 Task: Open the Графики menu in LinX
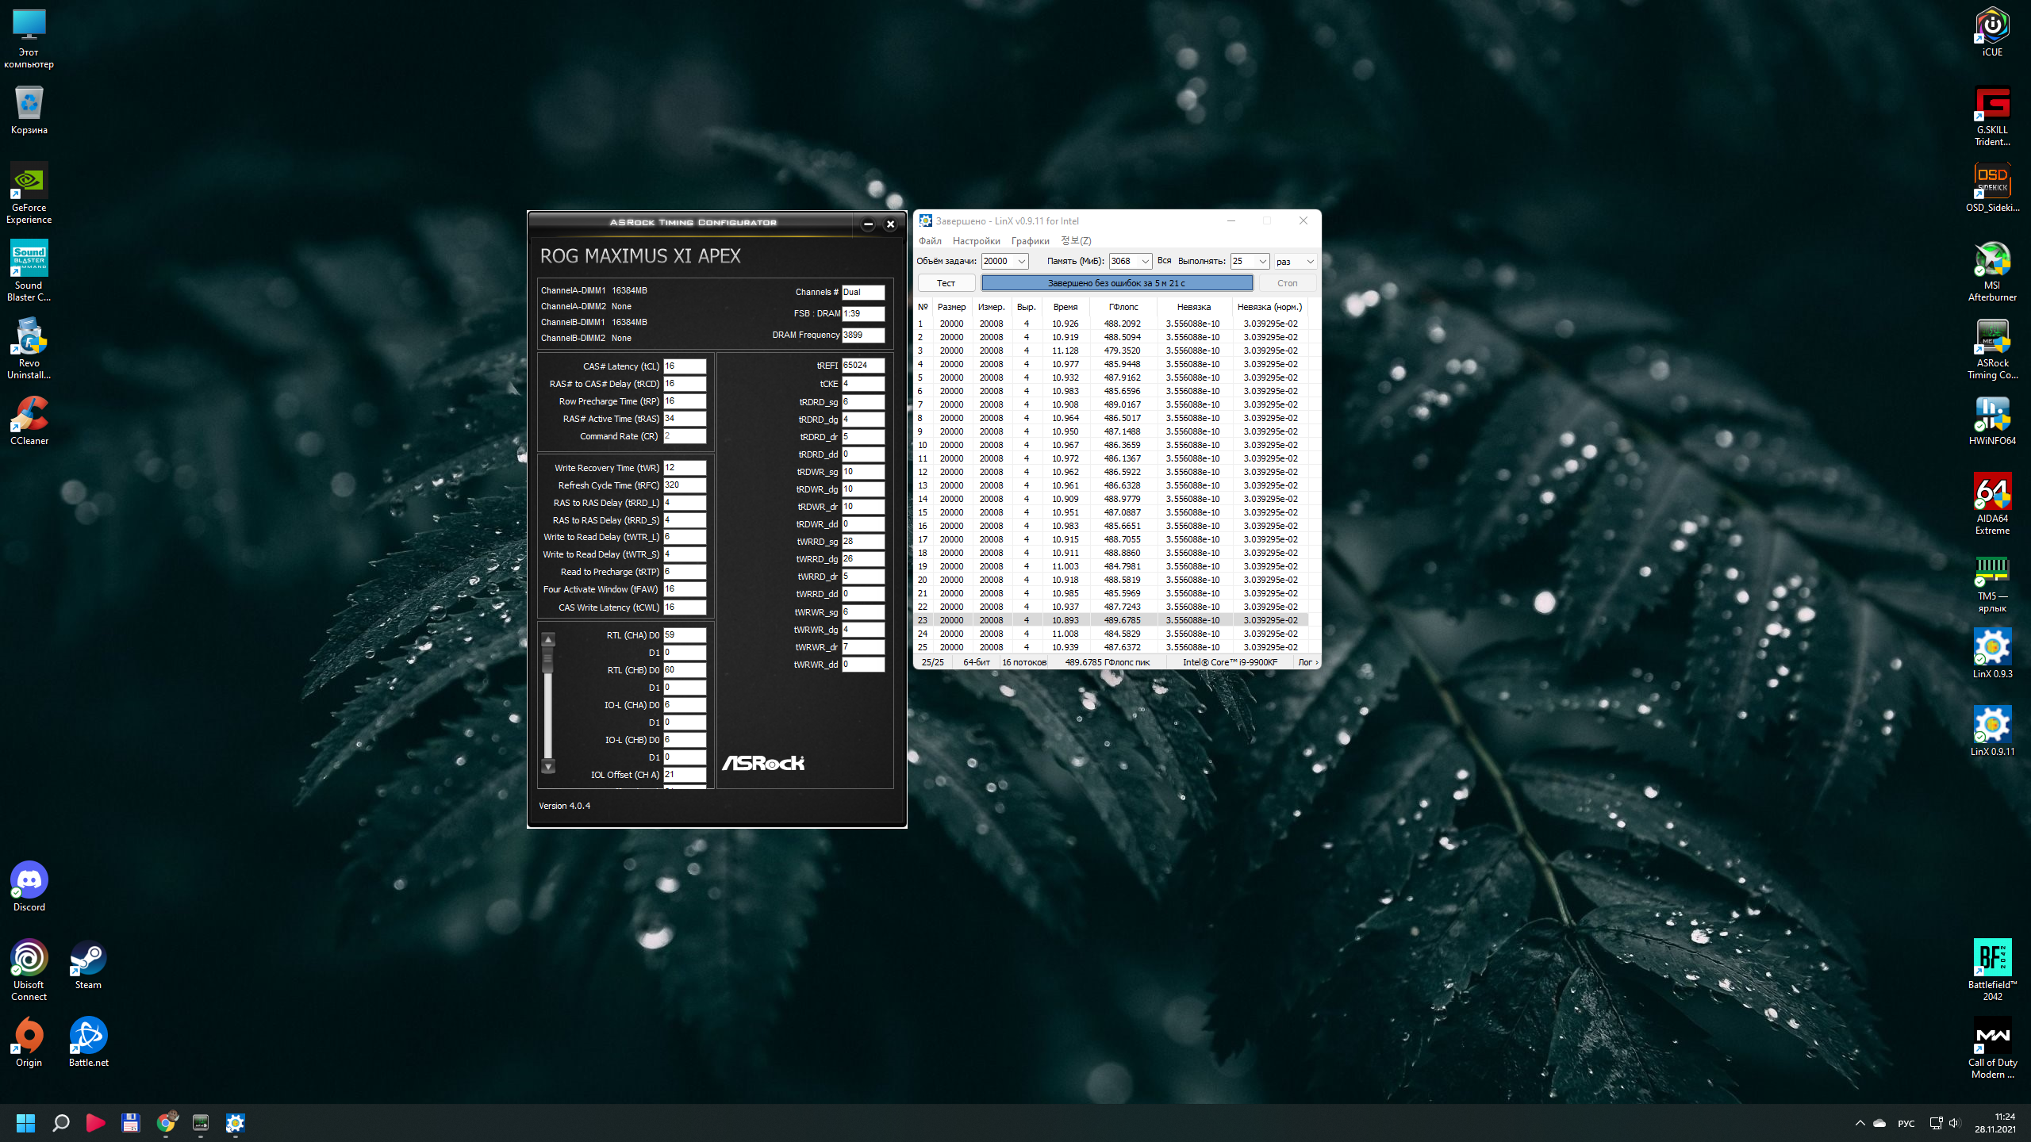point(1030,241)
